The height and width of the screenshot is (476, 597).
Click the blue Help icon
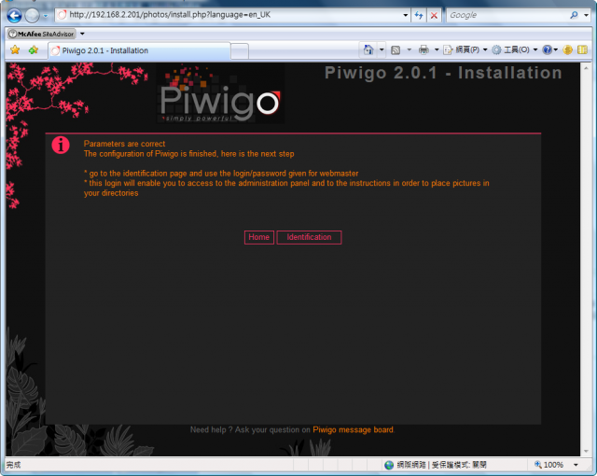point(548,49)
